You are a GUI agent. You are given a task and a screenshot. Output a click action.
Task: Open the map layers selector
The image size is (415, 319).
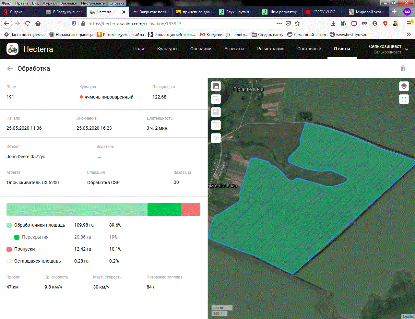404,86
